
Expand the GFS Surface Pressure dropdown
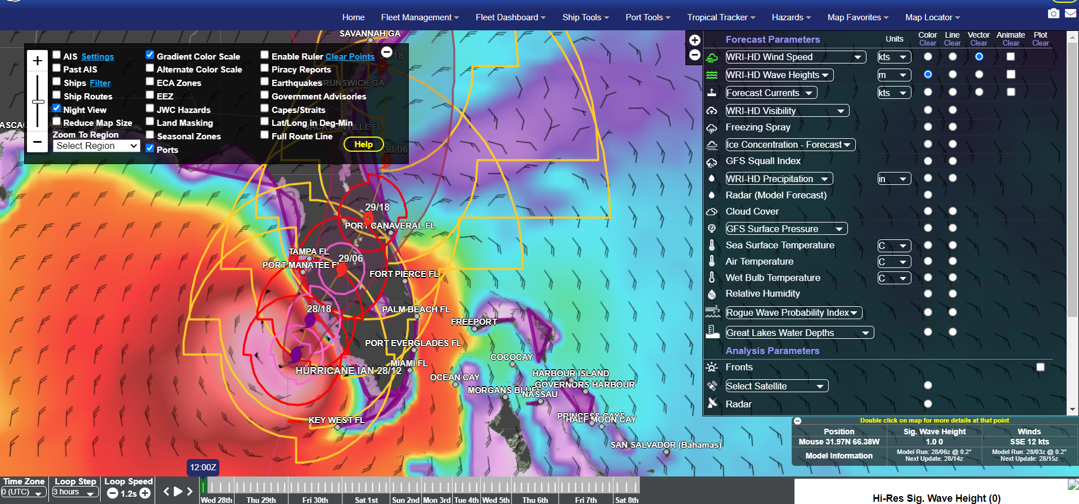786,229
